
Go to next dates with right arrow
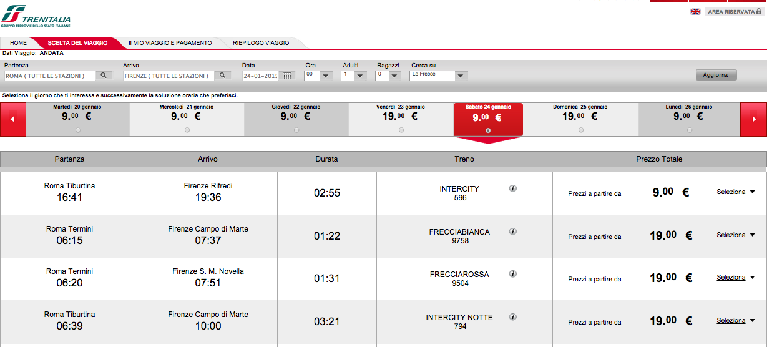753,119
